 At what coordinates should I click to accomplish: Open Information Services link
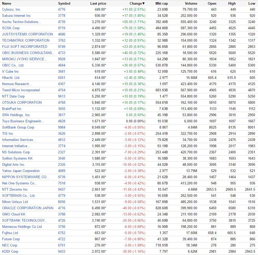(x=19, y=140)
